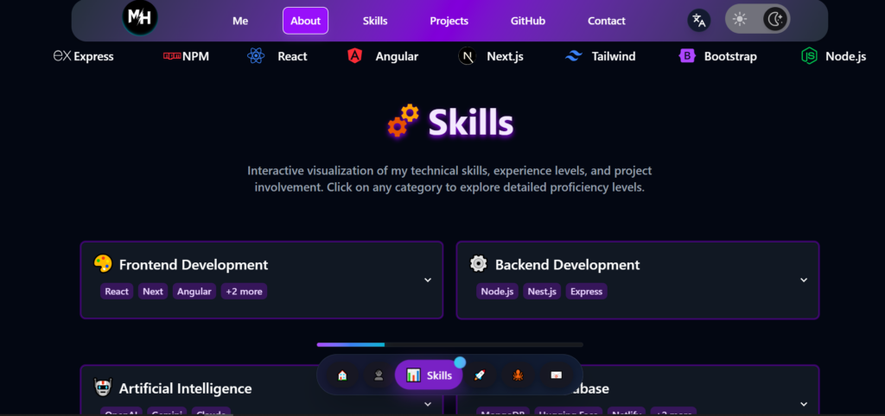Switch to light mode sun icon
Screen dimensions: 885x416
coord(740,20)
